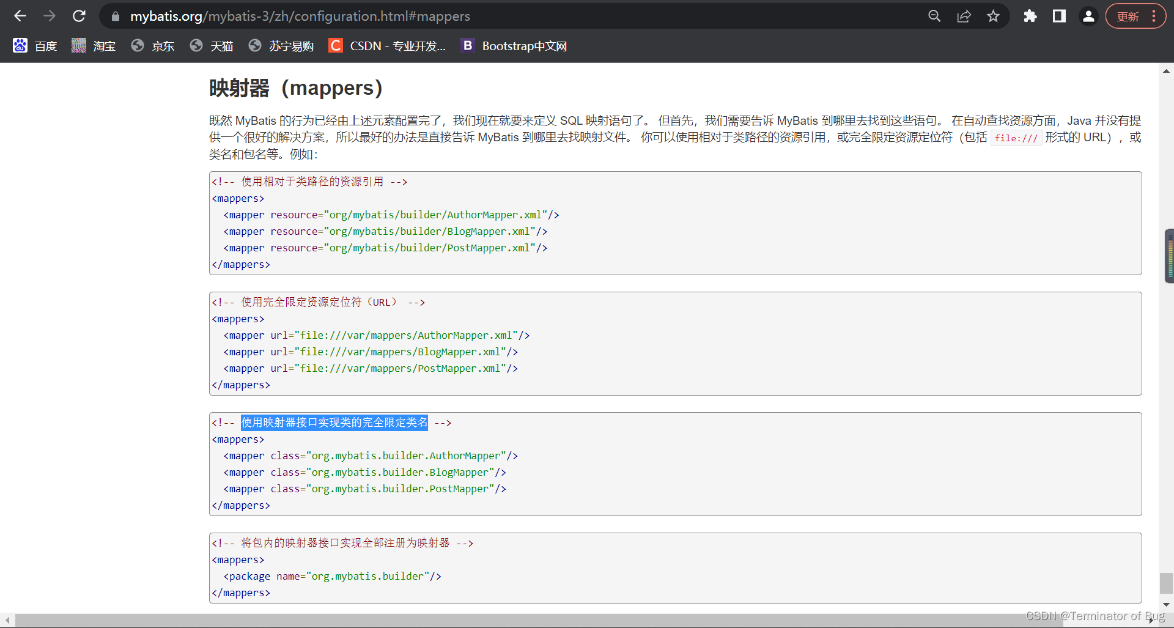Click the zoom magnifier icon in address bar
The height and width of the screenshot is (628, 1174).
click(934, 16)
